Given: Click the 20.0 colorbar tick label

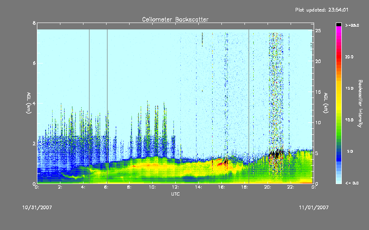Looking at the screenshot, I should point(349,57).
